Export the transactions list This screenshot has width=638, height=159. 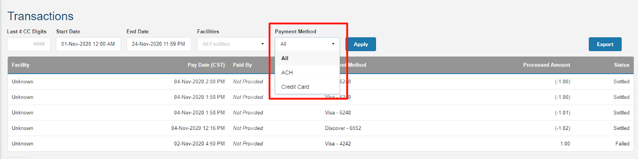click(605, 44)
